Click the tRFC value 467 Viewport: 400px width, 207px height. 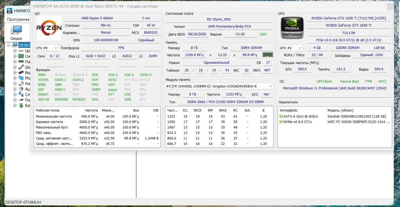click(x=267, y=70)
